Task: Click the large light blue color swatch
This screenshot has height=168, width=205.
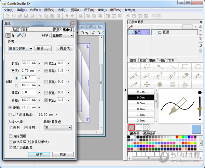Action: click(196, 129)
